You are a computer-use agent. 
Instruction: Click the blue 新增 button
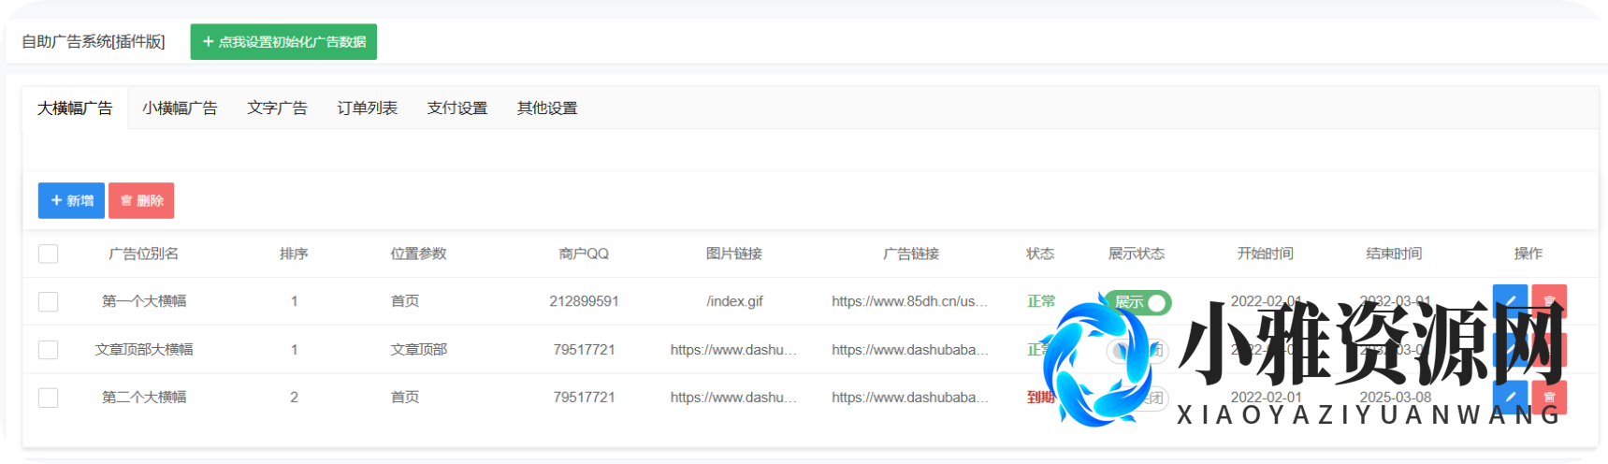click(x=71, y=200)
